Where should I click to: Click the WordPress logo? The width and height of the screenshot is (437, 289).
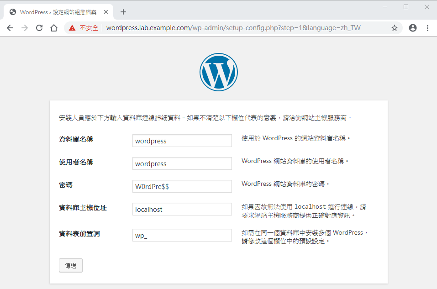[219, 72]
